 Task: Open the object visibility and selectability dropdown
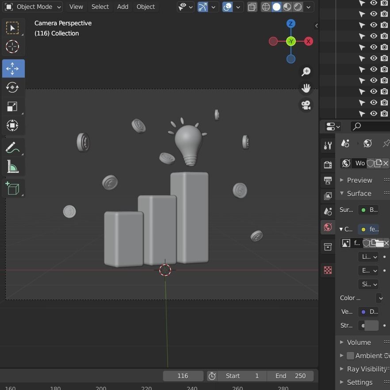[185, 7]
